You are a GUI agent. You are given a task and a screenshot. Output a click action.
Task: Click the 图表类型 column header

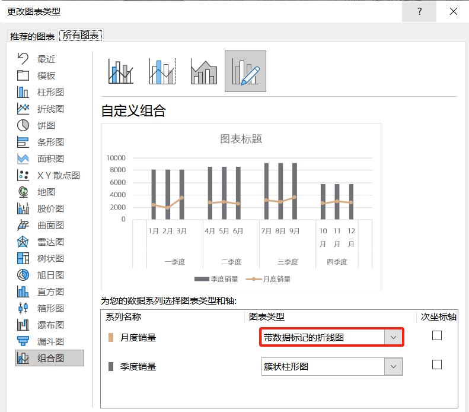pyautogui.click(x=267, y=317)
